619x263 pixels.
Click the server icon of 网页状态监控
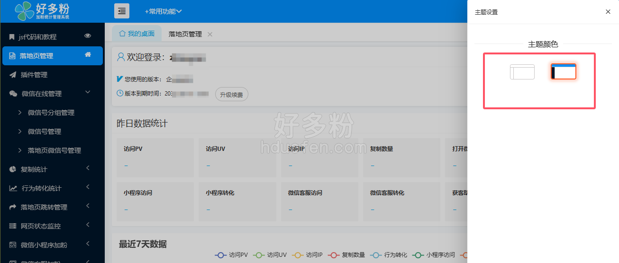[x=13, y=226]
